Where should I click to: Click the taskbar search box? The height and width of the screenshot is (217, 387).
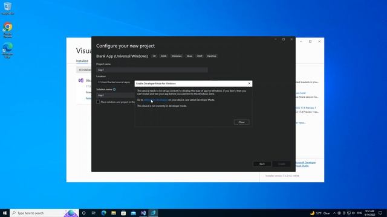click(44, 213)
